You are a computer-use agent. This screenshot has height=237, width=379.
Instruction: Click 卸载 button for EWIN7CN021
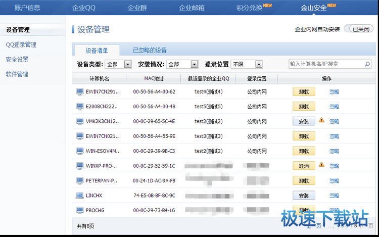304,136
